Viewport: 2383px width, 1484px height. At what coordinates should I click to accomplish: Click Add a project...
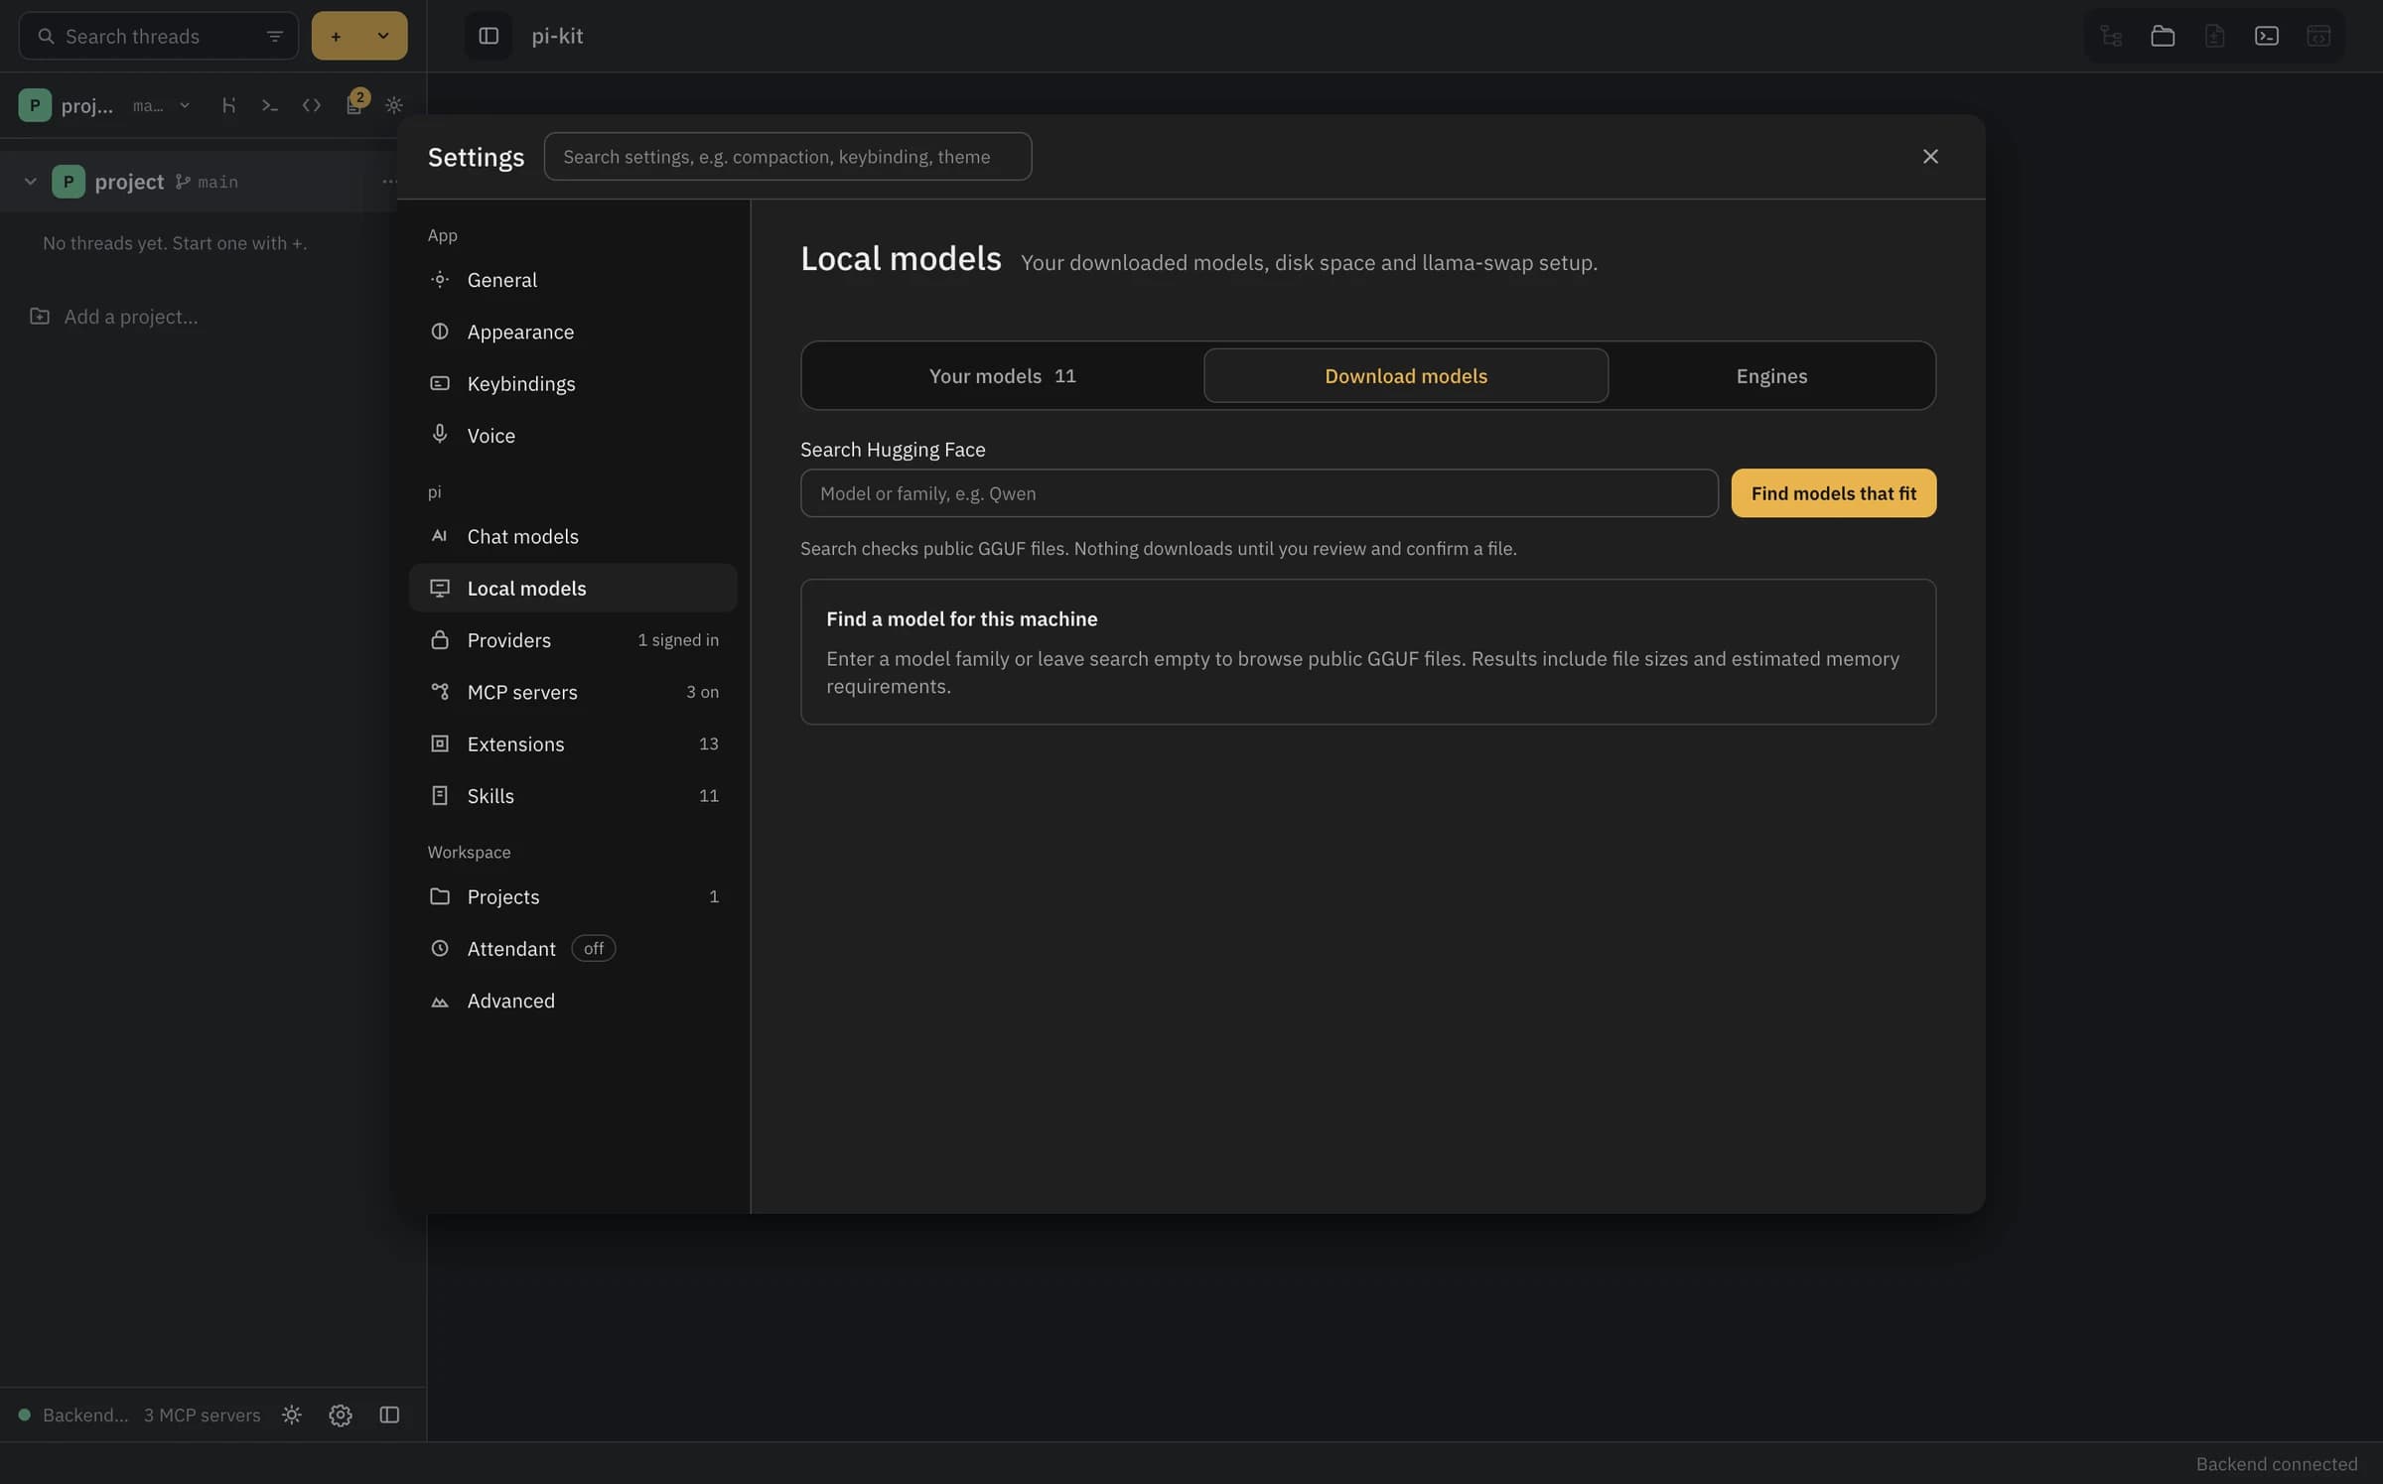tap(114, 317)
